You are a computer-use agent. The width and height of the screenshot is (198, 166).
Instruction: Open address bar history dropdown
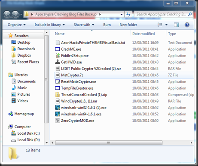click(x=122, y=14)
